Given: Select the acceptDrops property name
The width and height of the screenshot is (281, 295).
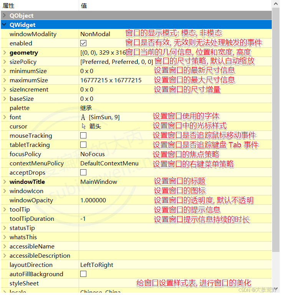Looking at the screenshot, I should (x=27, y=173).
